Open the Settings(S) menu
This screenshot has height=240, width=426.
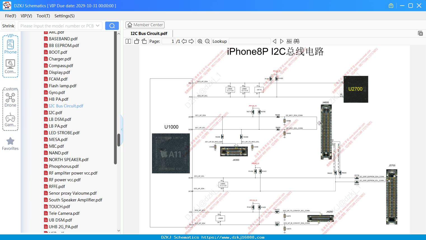pyautogui.click(x=65, y=16)
